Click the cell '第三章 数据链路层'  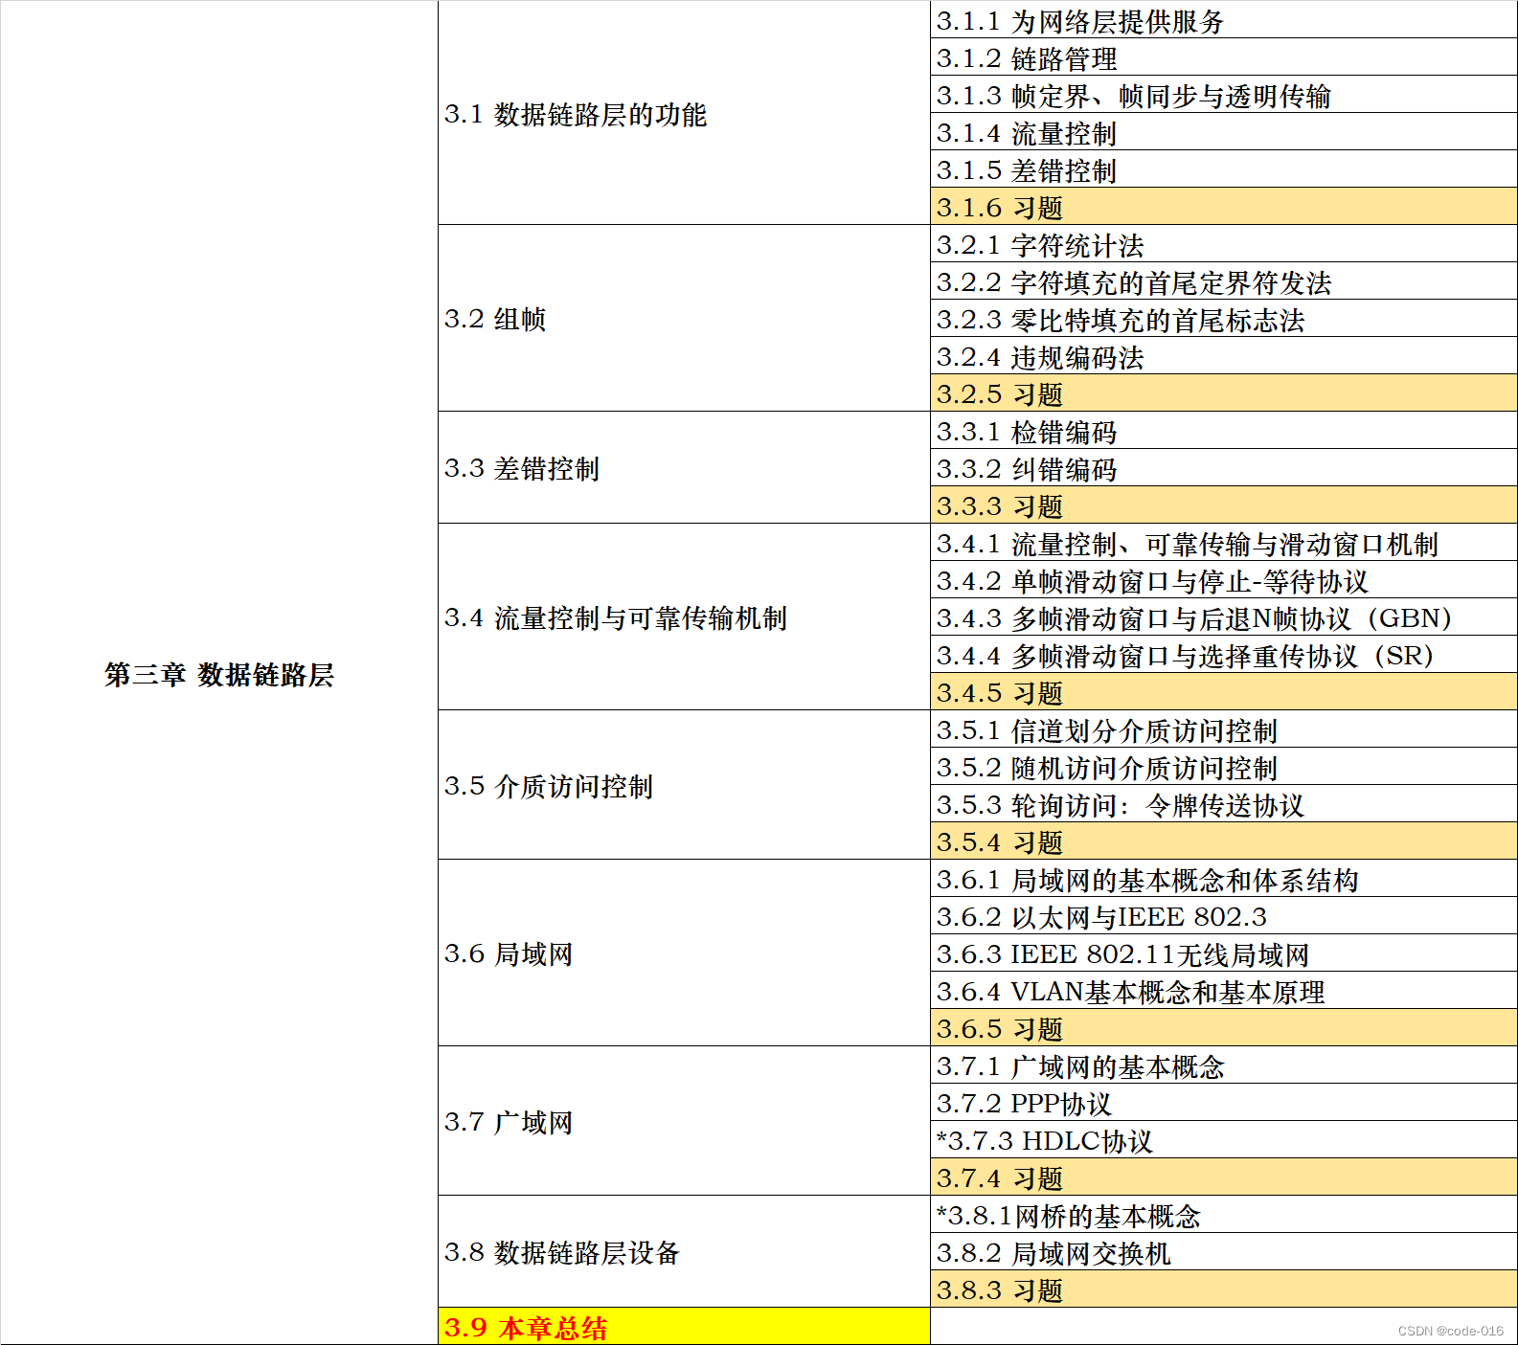click(219, 673)
